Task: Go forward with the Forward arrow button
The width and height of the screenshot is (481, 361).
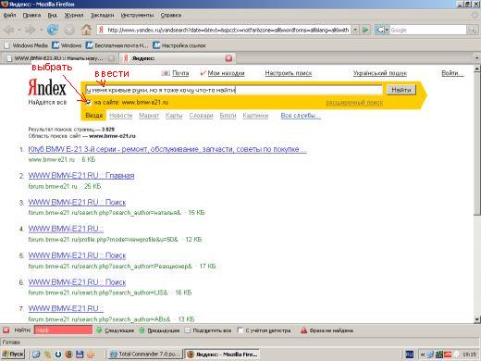Action: pos(31,30)
